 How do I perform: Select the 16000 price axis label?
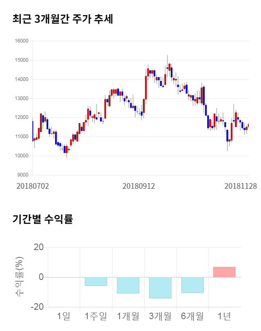[22, 41]
